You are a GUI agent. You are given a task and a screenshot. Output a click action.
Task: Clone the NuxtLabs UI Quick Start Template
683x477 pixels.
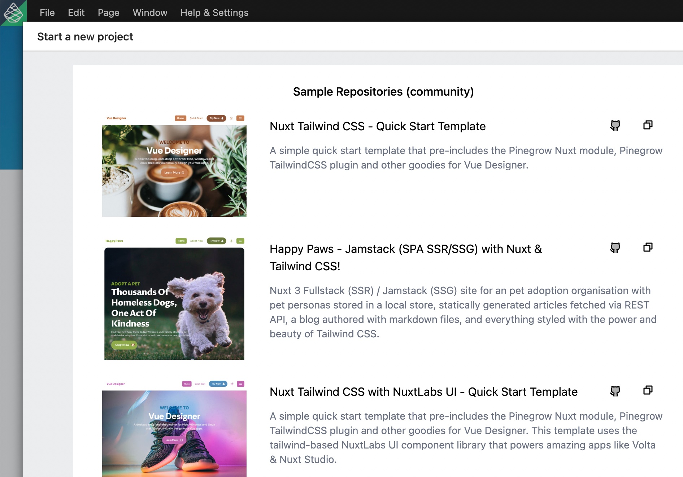coord(648,390)
